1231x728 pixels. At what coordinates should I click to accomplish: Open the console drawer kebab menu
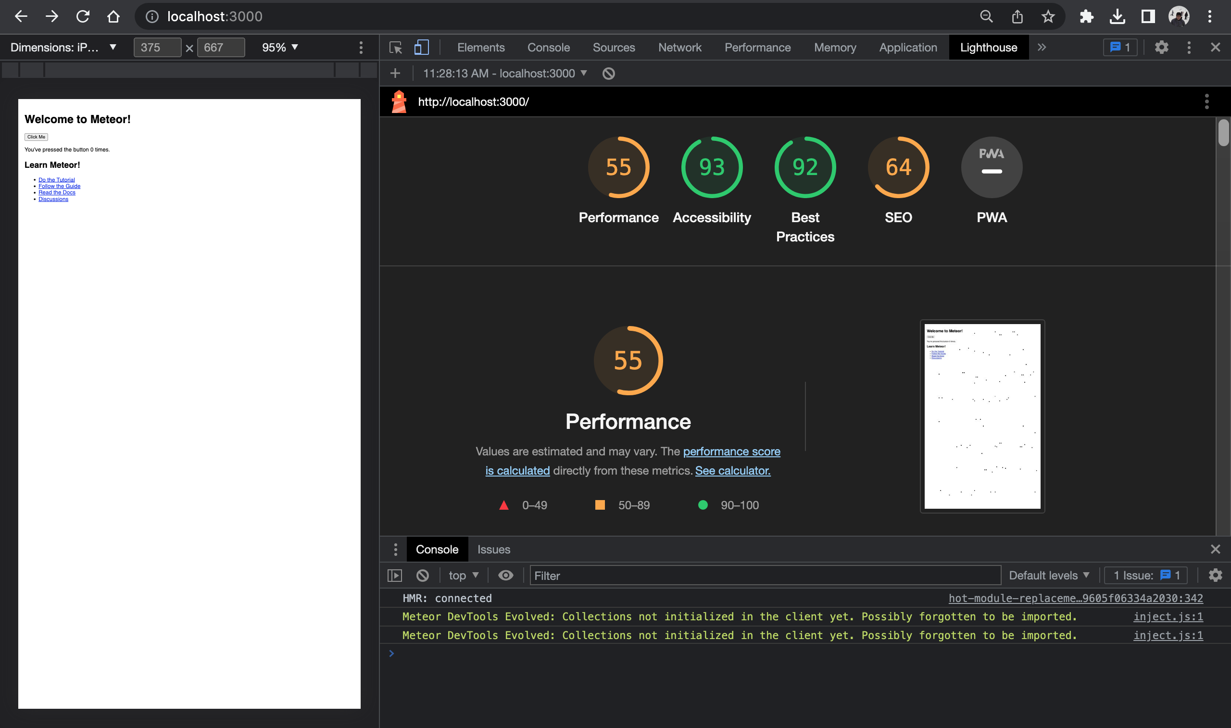(x=395, y=549)
